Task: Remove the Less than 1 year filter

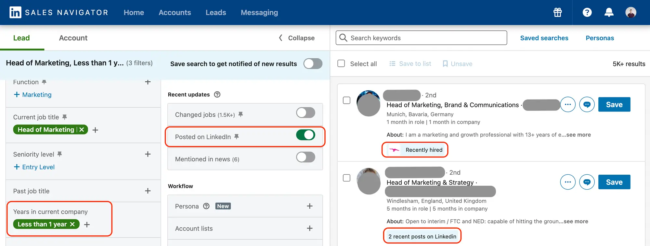Action: tap(72, 224)
